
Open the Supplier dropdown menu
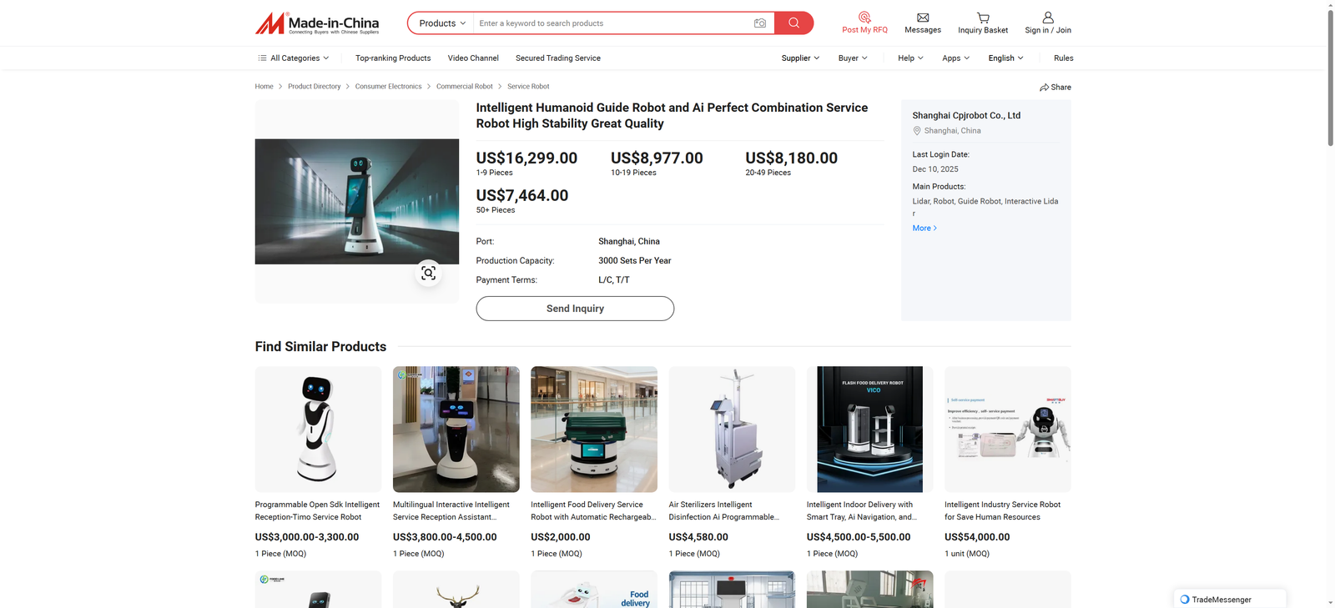coord(800,58)
